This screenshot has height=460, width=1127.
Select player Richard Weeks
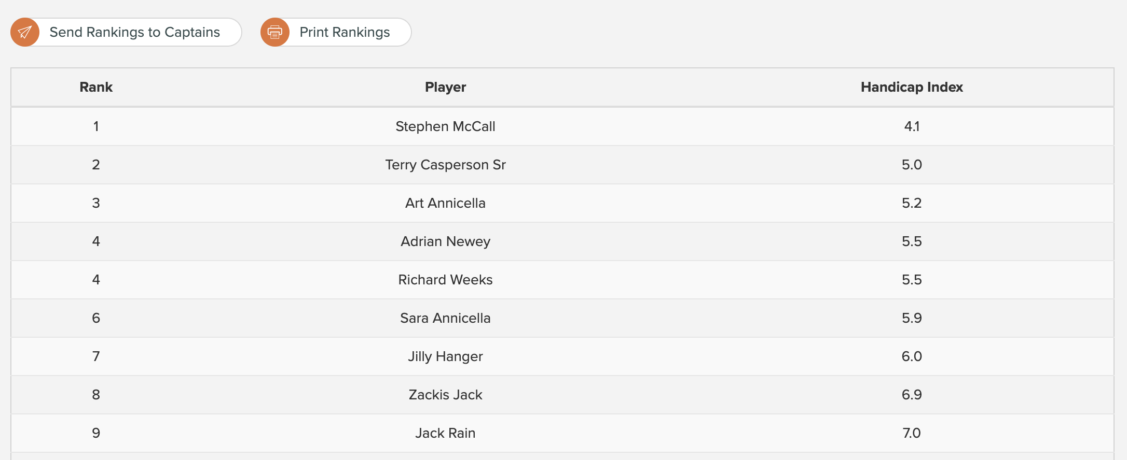(x=445, y=280)
